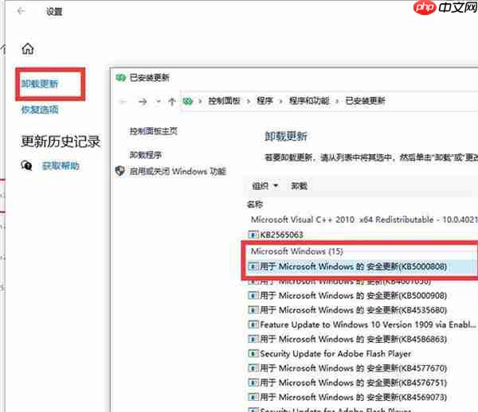Open 启用或关闭 Windows 功能 link
Screen dimensions: 478x412
click(178, 171)
